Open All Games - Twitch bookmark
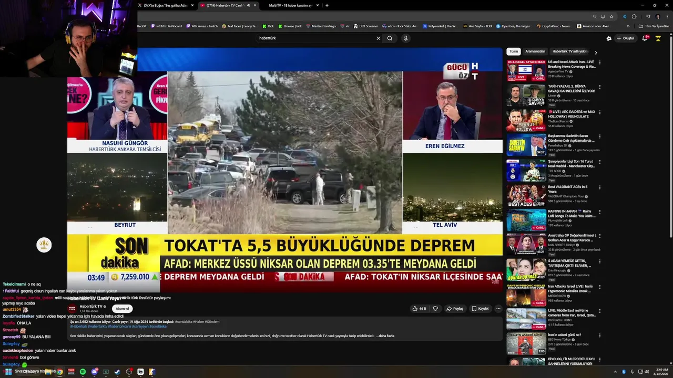This screenshot has height=378, width=673. click(x=202, y=26)
